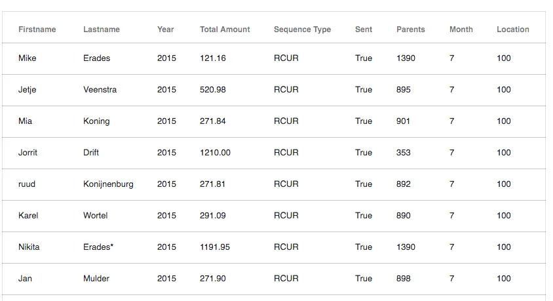Click the Parents value 901
Screen dimensions: 553x301
click(404, 121)
